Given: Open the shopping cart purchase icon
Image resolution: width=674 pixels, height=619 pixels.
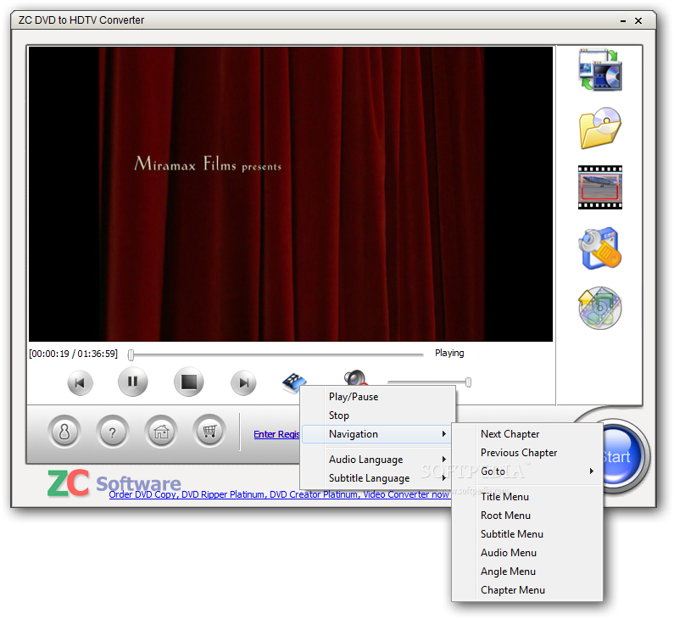Looking at the screenshot, I should click(209, 431).
